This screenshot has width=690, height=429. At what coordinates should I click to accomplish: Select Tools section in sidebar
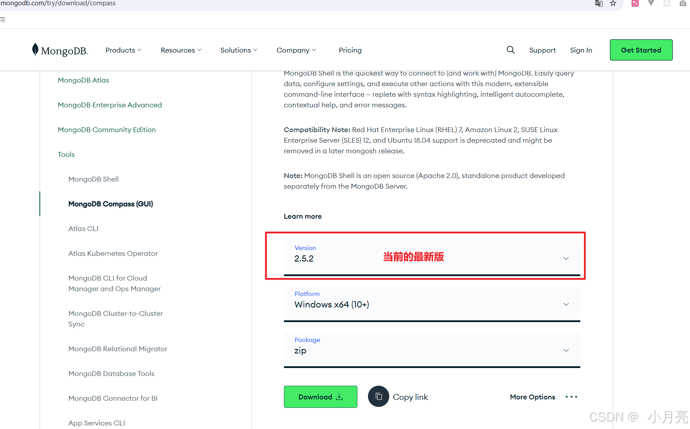point(66,154)
